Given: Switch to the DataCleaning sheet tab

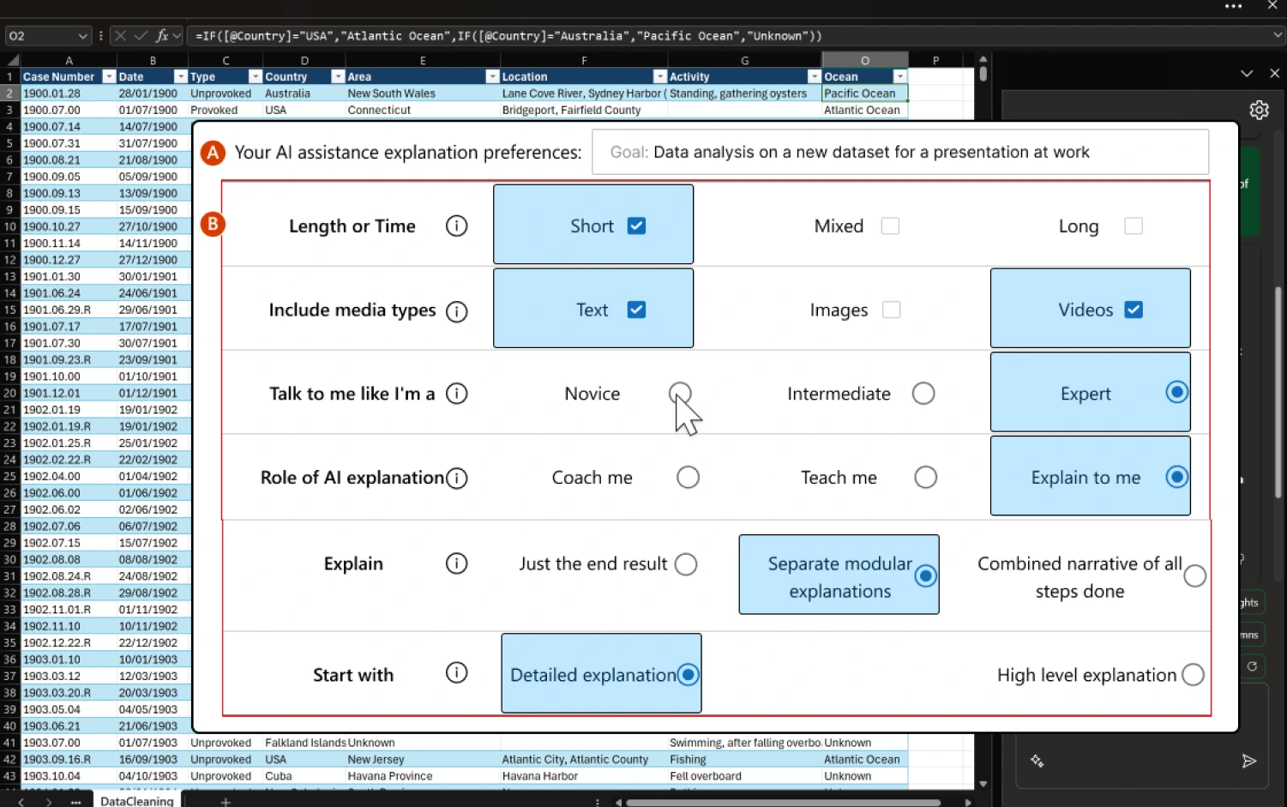Looking at the screenshot, I should 136,801.
